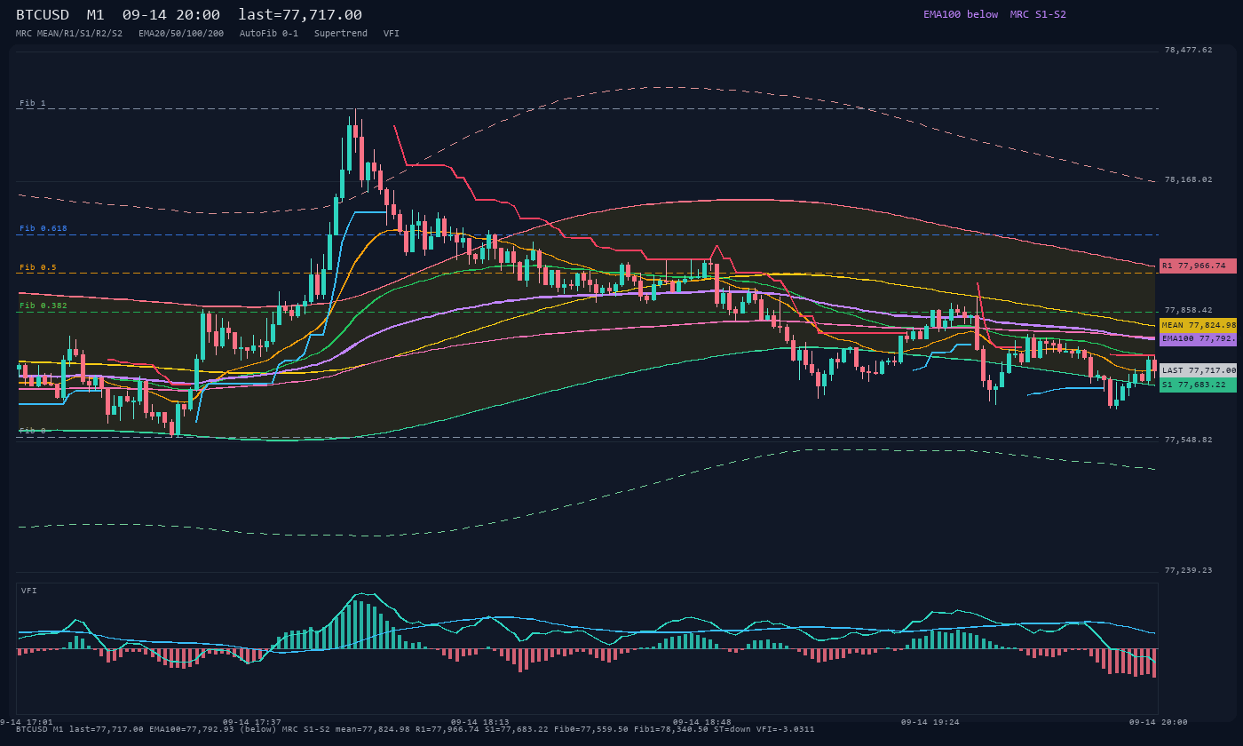Click the green S1 77,683.22 price tag

point(1198,385)
